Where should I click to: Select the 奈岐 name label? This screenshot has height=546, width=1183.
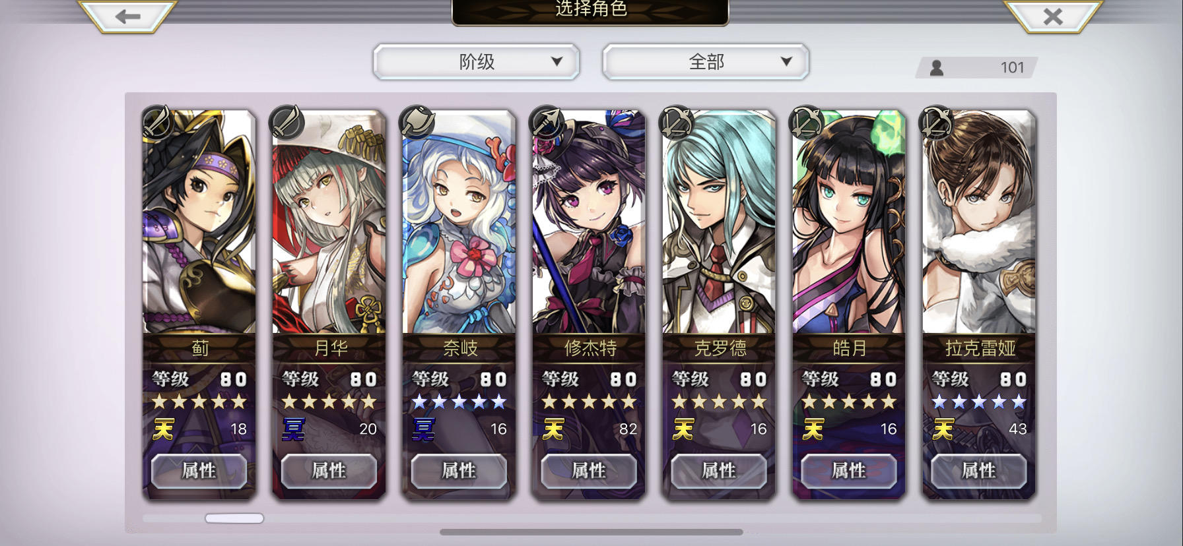tap(459, 348)
